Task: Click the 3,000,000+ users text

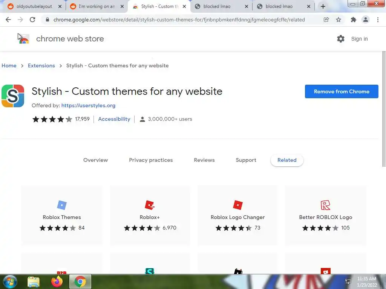Action: [170, 119]
